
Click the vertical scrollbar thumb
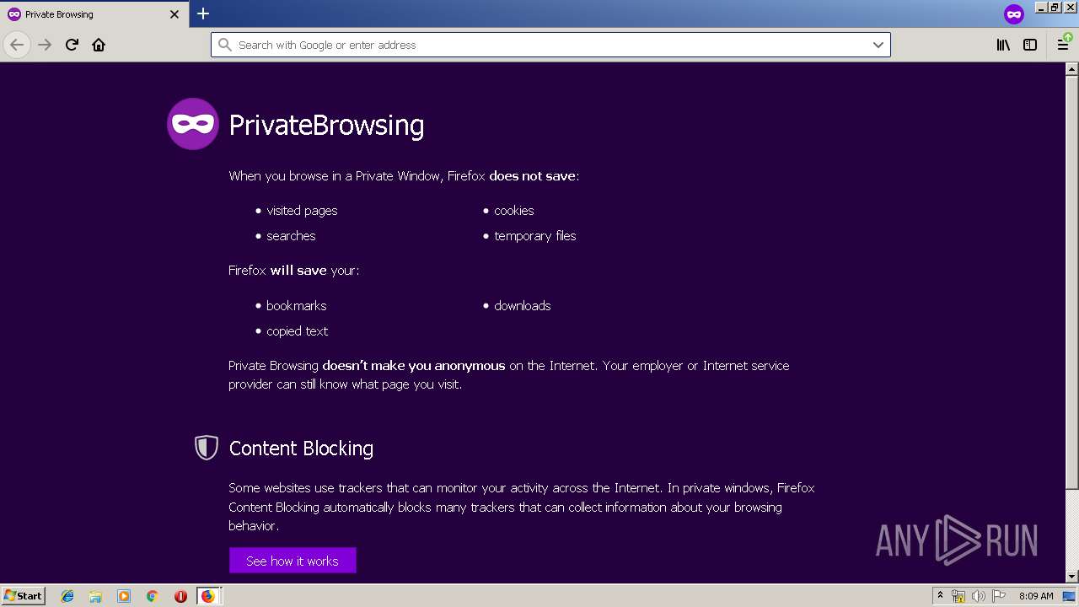click(1072, 282)
